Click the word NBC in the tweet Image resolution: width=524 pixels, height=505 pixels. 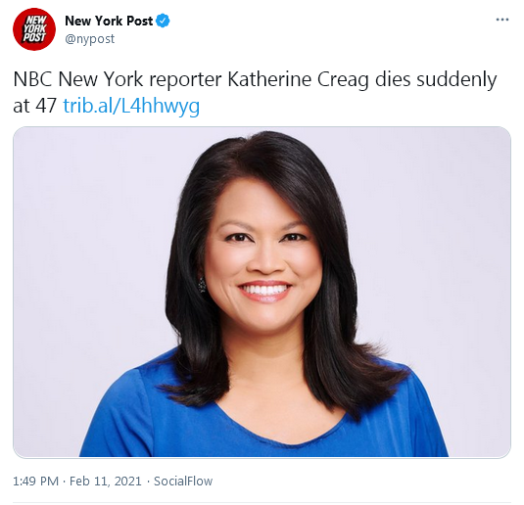(x=32, y=79)
